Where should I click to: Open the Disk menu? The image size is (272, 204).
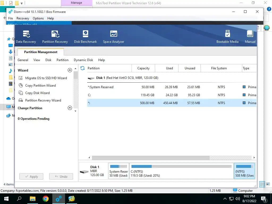pyautogui.click(x=48, y=60)
